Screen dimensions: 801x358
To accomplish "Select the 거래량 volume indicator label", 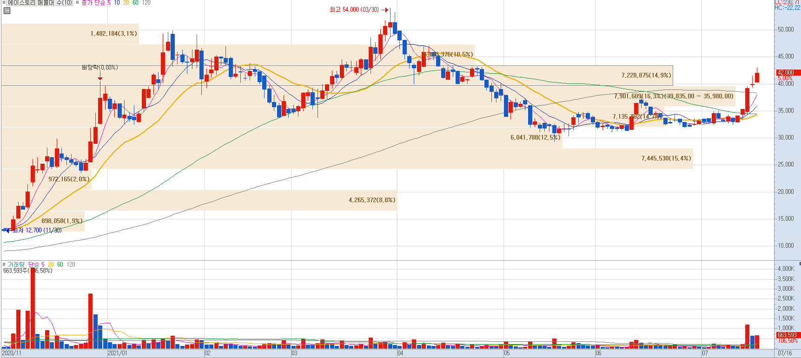I will click(x=16, y=264).
